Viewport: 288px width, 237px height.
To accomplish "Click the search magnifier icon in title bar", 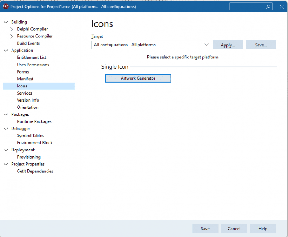I will [268, 7].
